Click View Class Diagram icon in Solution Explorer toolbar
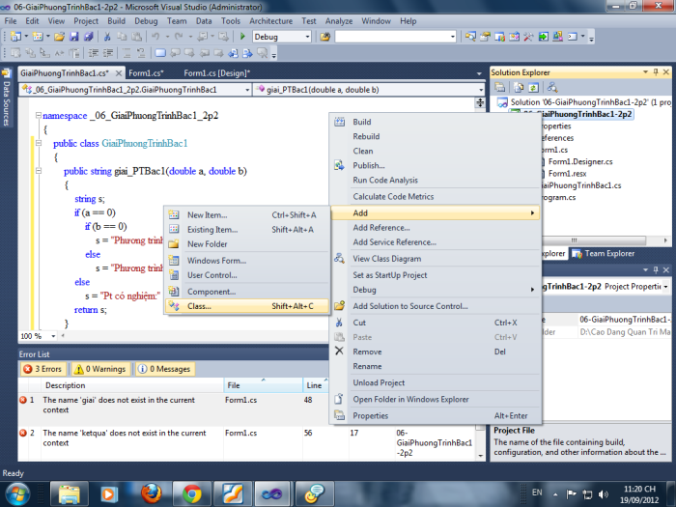The height and width of the screenshot is (507, 676). pyautogui.click(x=552, y=88)
